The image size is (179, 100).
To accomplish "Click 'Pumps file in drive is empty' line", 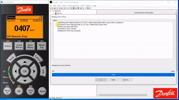I will 67,29.
